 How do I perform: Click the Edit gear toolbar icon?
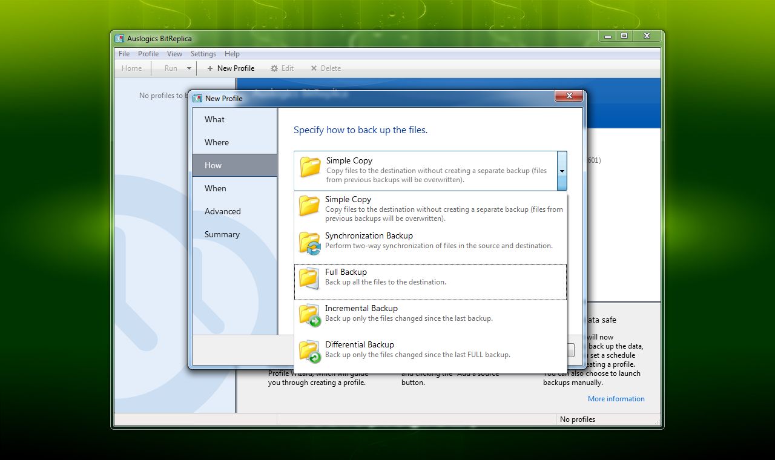(x=274, y=68)
